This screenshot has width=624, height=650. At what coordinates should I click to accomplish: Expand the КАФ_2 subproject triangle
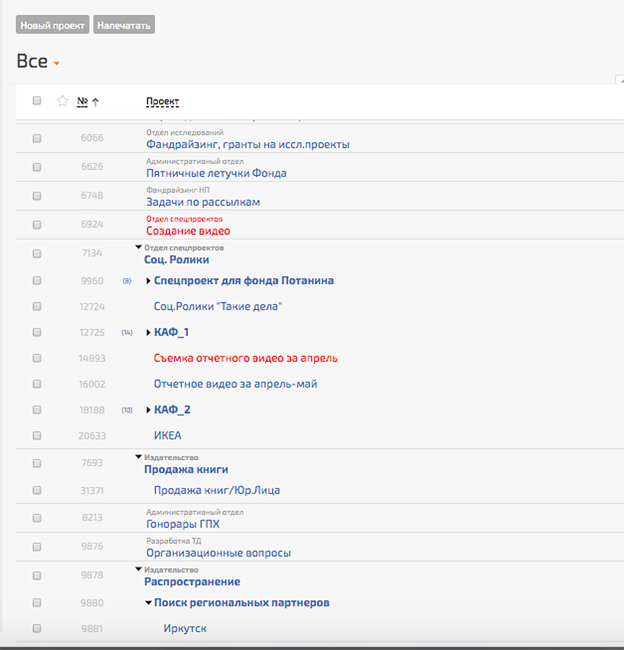click(x=148, y=410)
